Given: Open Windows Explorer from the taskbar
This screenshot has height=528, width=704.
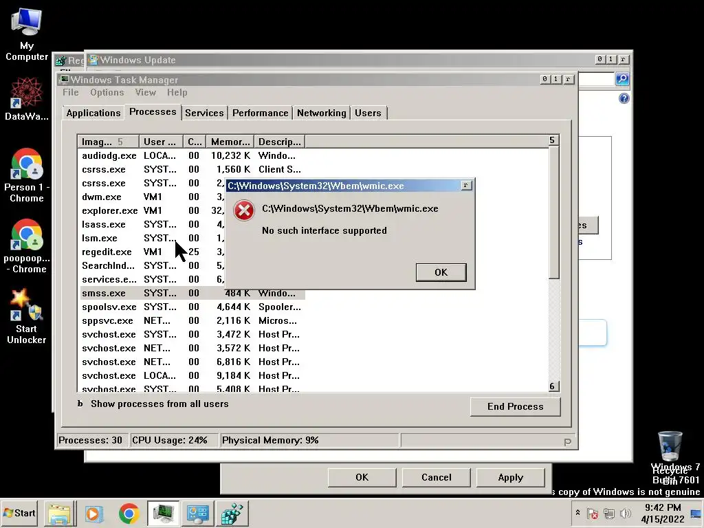Looking at the screenshot, I should point(60,513).
